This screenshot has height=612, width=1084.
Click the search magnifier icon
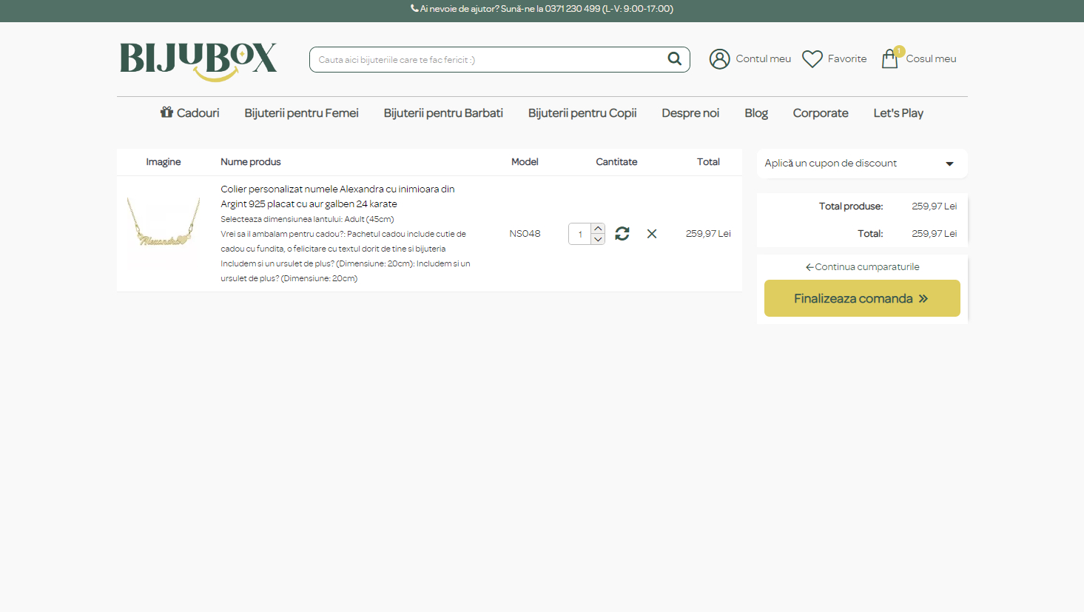[674, 59]
